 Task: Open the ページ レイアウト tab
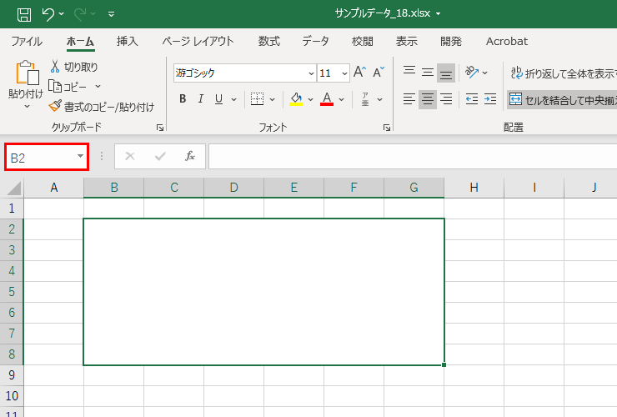[198, 42]
